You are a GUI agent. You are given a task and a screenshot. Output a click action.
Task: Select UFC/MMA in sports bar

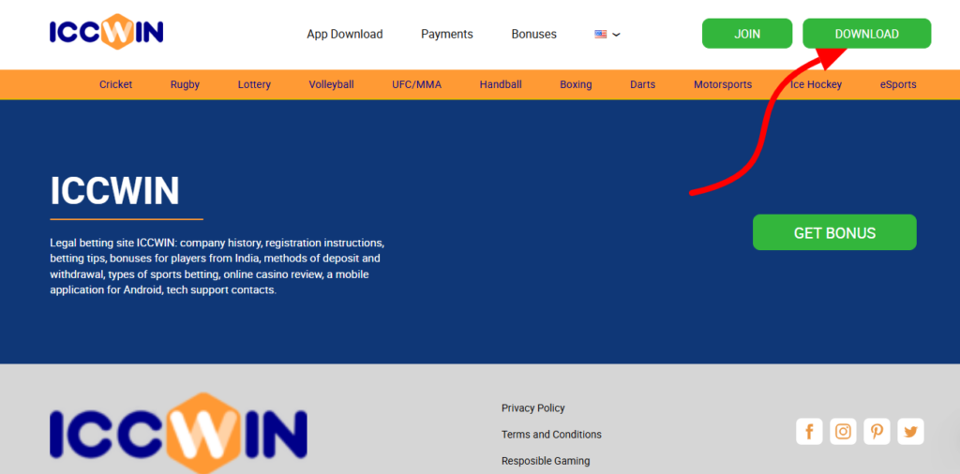click(x=416, y=84)
